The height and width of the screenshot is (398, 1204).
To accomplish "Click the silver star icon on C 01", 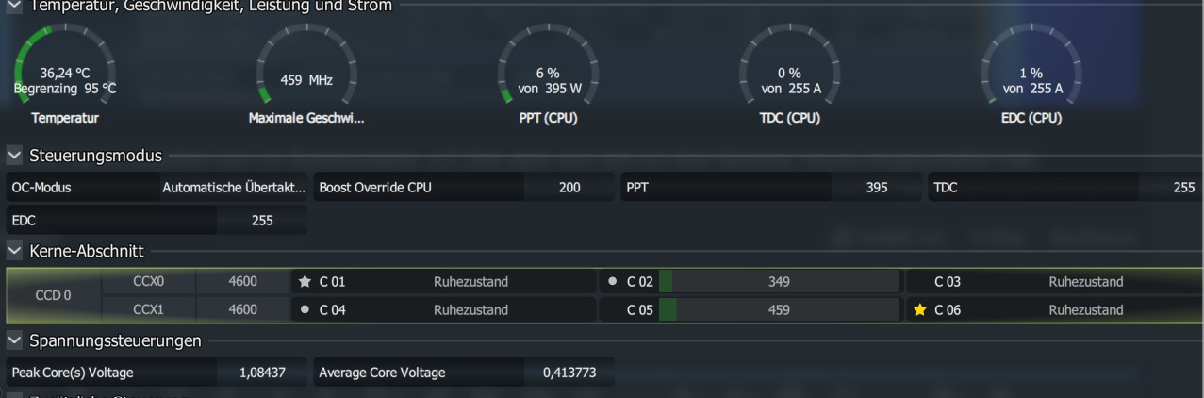I will coord(305,281).
